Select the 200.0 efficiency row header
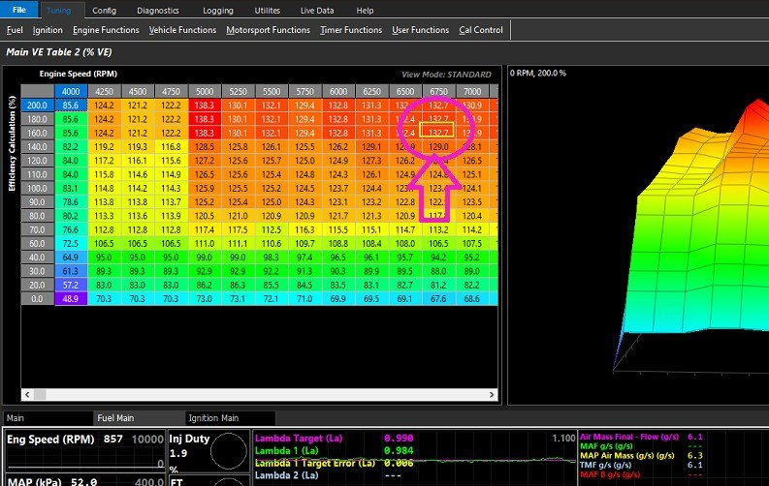 tap(37, 106)
